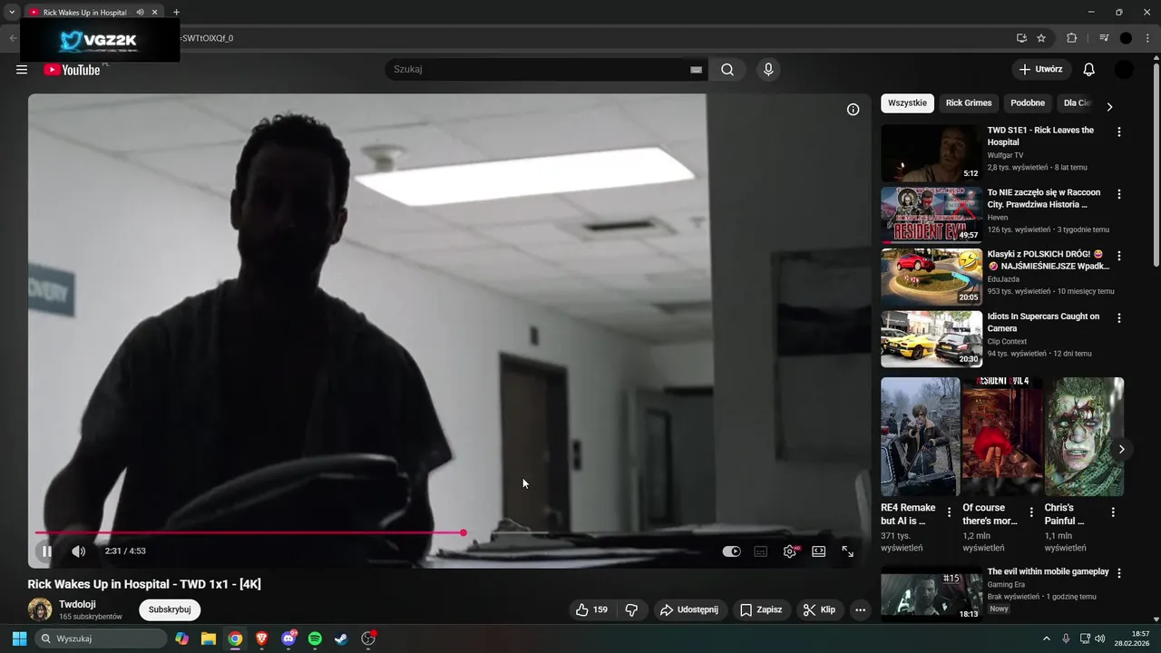Select the Rick Grimes filter chip
This screenshot has width=1161, height=653.
pos(969,103)
